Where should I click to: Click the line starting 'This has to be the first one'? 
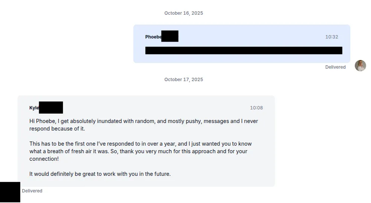coord(140,144)
